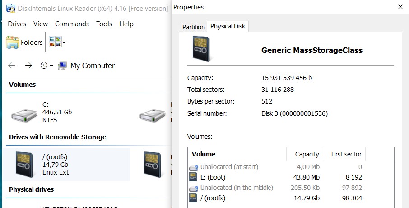409x208 pixels.
Task: Select the Unallocated (in the middle) text
Action: [x=237, y=188]
